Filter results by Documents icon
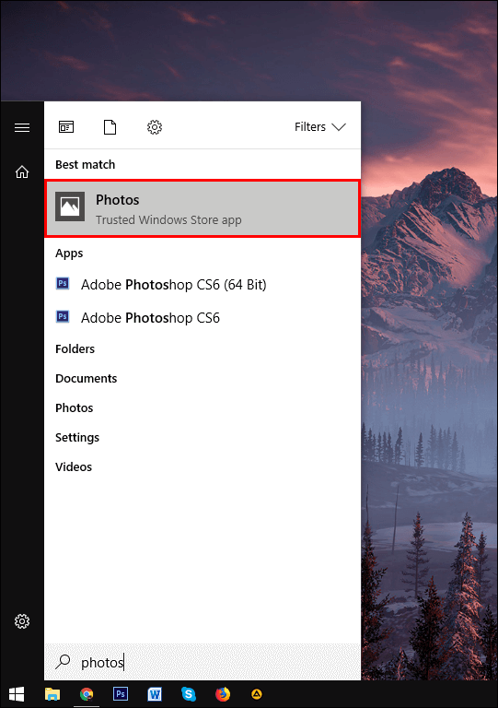The height and width of the screenshot is (708, 498). tap(110, 127)
